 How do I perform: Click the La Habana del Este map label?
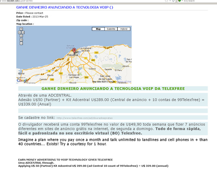click(85, 50)
